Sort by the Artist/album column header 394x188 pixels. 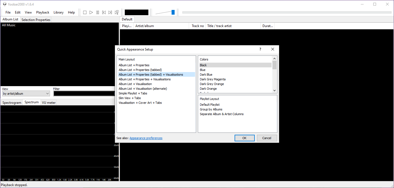click(x=161, y=26)
